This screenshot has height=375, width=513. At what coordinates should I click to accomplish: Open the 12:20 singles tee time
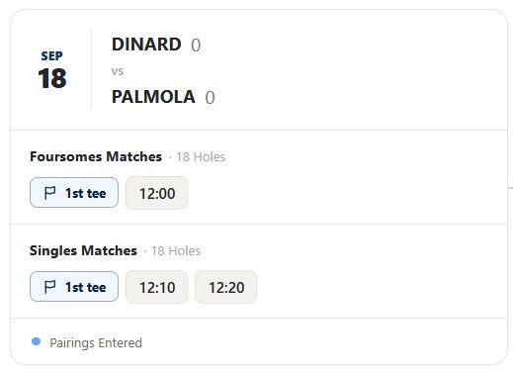click(x=226, y=287)
